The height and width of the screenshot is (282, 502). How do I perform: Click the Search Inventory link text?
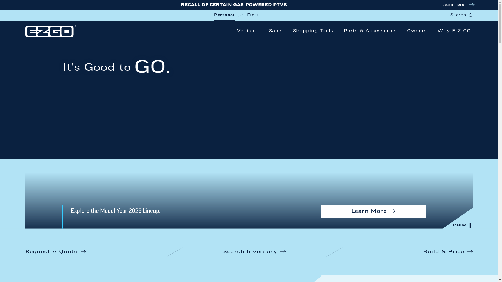[x=250, y=251]
